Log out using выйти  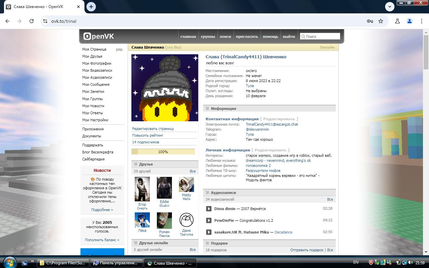click(289, 37)
